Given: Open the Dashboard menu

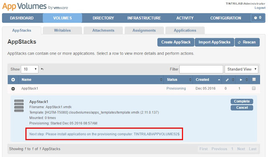Looking at the screenshot, I should (22, 18).
